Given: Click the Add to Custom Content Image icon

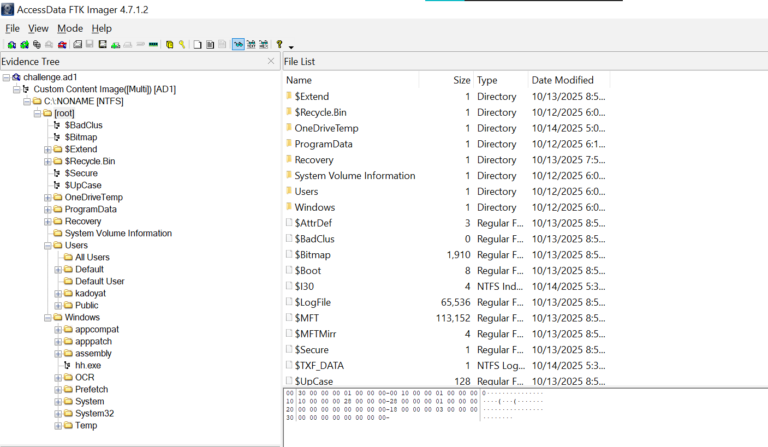Looking at the screenshot, I should (x=115, y=44).
